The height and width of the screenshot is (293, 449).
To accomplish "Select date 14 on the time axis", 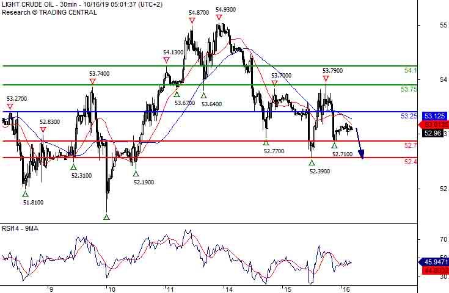I will point(229,289).
